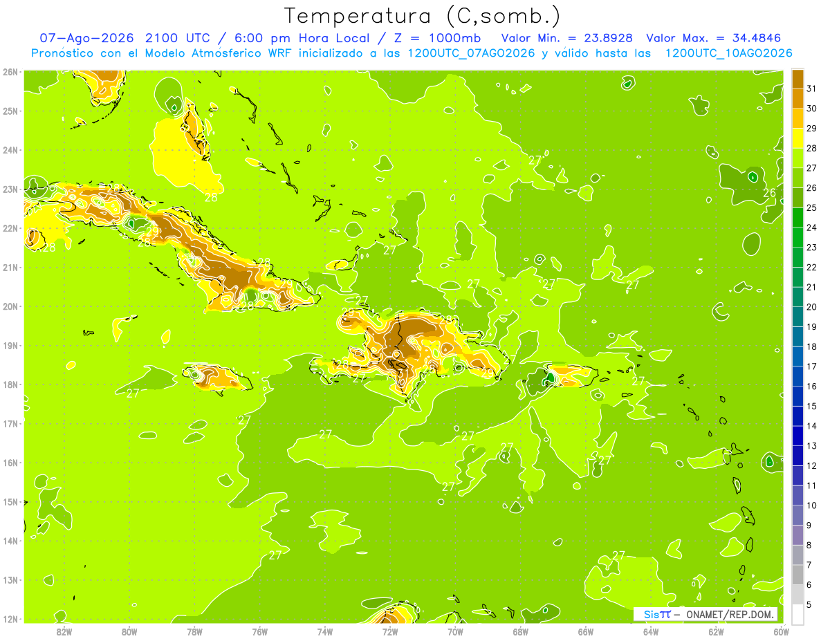Click the 80W longitude axis label
This screenshot has width=830, height=641.
(x=129, y=631)
